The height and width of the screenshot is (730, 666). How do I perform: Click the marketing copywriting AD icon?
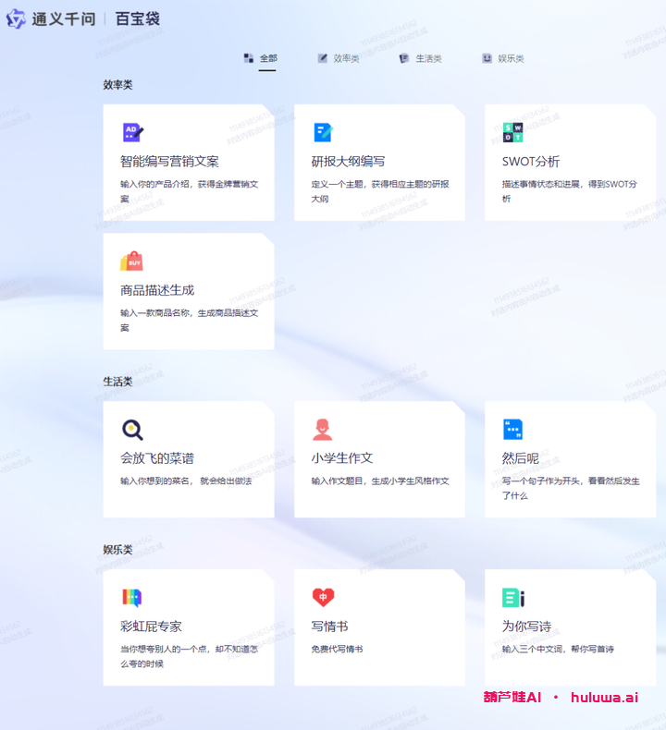click(x=133, y=132)
